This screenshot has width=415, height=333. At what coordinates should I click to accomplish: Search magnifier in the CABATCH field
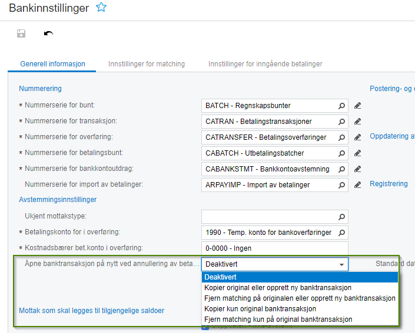click(x=341, y=153)
